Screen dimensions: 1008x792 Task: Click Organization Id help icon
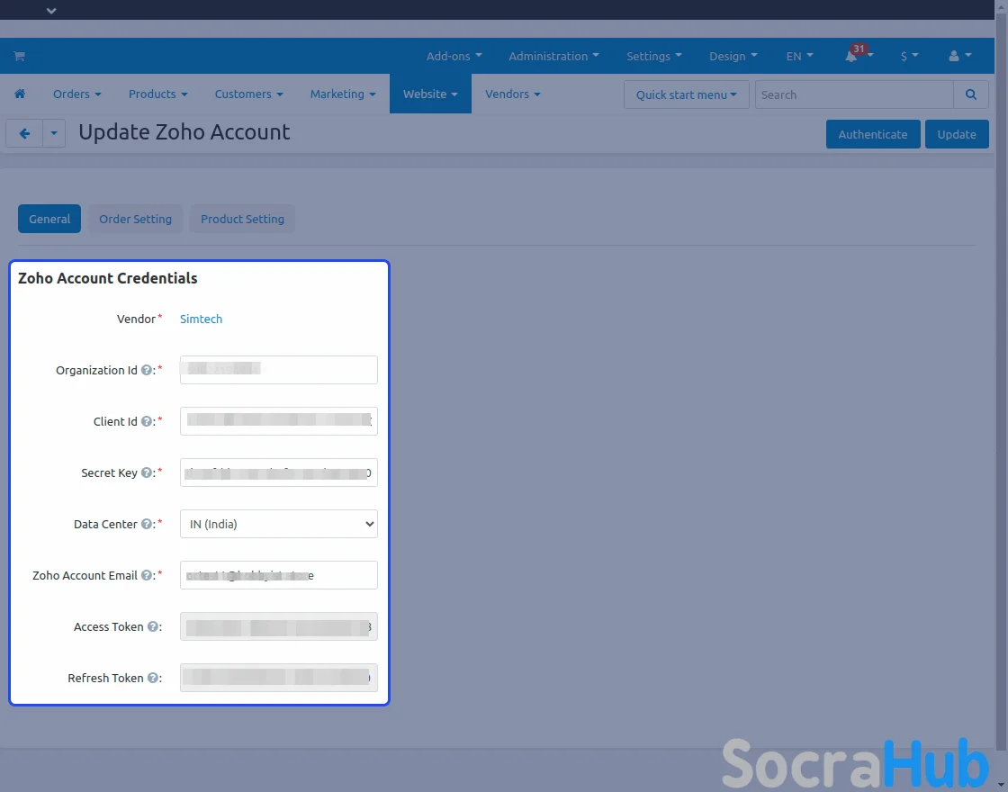pyautogui.click(x=147, y=371)
